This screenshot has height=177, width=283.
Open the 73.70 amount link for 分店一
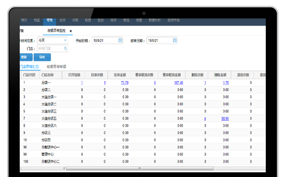pyautogui.click(x=124, y=83)
